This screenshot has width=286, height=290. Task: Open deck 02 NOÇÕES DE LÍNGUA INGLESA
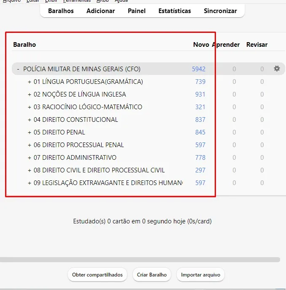(80, 94)
